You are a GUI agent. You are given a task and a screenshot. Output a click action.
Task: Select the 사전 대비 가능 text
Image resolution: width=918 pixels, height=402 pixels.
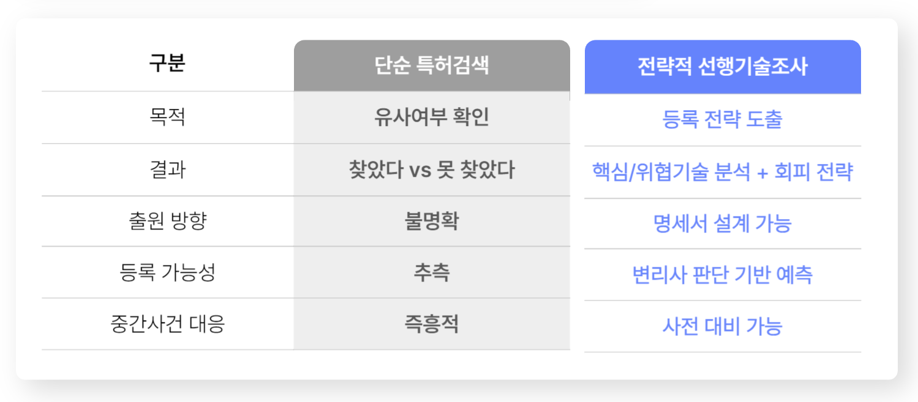(x=723, y=326)
